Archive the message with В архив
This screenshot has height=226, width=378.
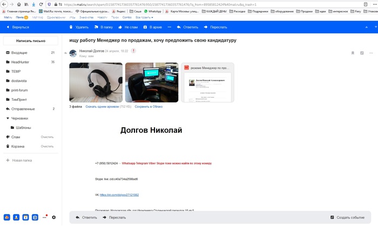[153, 27]
